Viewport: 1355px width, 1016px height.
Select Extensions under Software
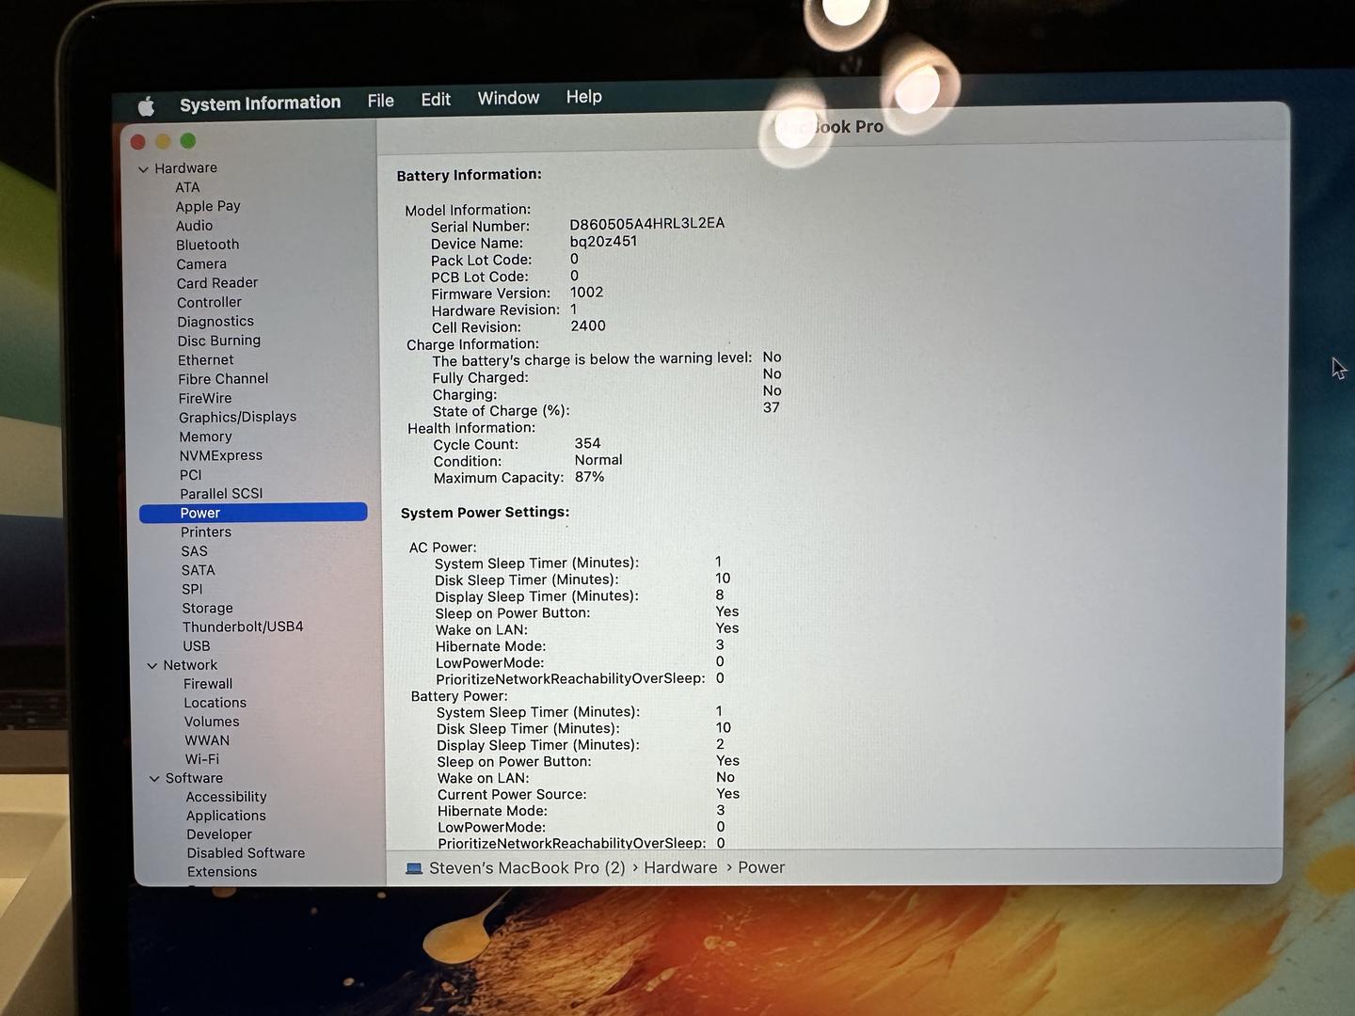(222, 872)
